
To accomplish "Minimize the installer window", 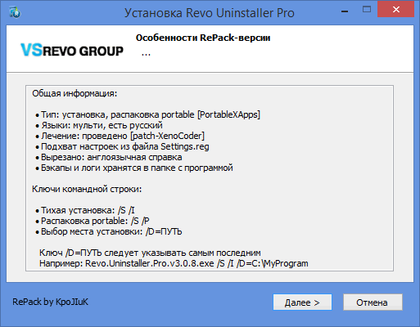I will click(345, 11).
